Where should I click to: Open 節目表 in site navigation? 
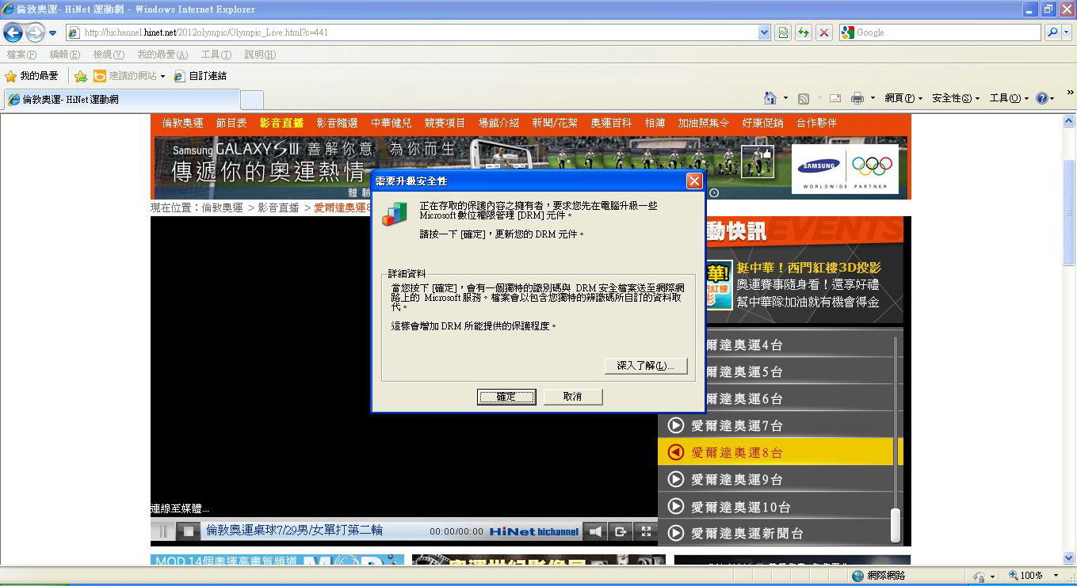coord(231,123)
